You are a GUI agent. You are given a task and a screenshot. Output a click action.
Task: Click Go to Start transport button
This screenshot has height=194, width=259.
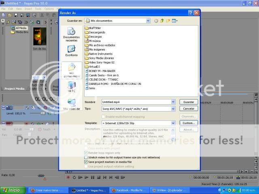(x=105, y=177)
